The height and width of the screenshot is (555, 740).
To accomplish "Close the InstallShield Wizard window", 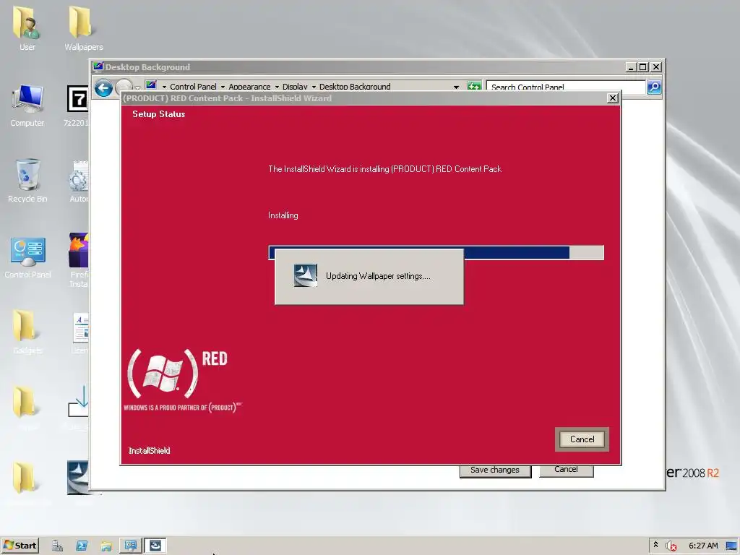I will [x=612, y=98].
